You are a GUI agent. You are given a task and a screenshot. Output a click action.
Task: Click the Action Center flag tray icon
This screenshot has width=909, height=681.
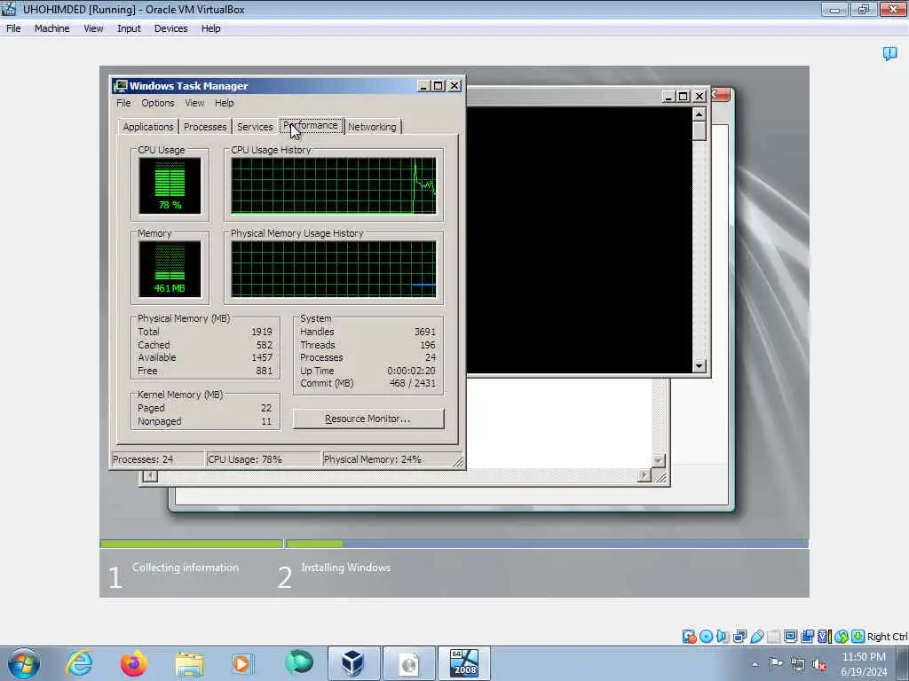[776, 664]
